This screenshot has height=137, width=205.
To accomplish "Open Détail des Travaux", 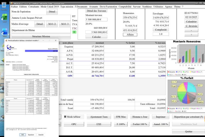I will [96, 11].
